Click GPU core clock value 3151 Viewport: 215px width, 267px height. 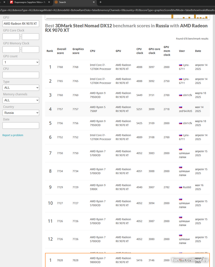click(151, 95)
